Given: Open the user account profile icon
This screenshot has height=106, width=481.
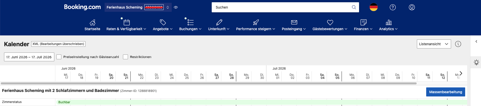Looking at the screenshot, I should coord(412,7).
